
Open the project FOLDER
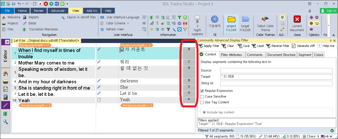coord(231,24)
